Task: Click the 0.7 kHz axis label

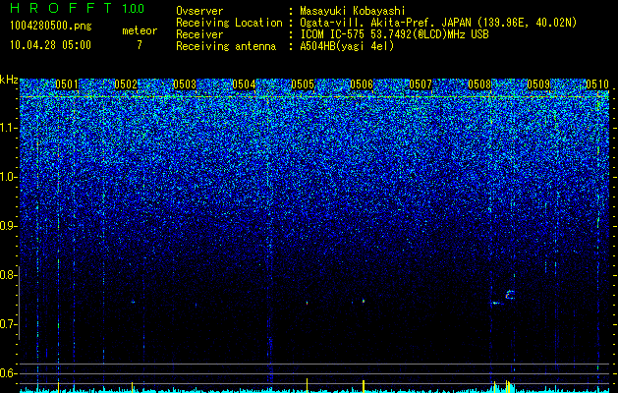Action: click(x=8, y=324)
